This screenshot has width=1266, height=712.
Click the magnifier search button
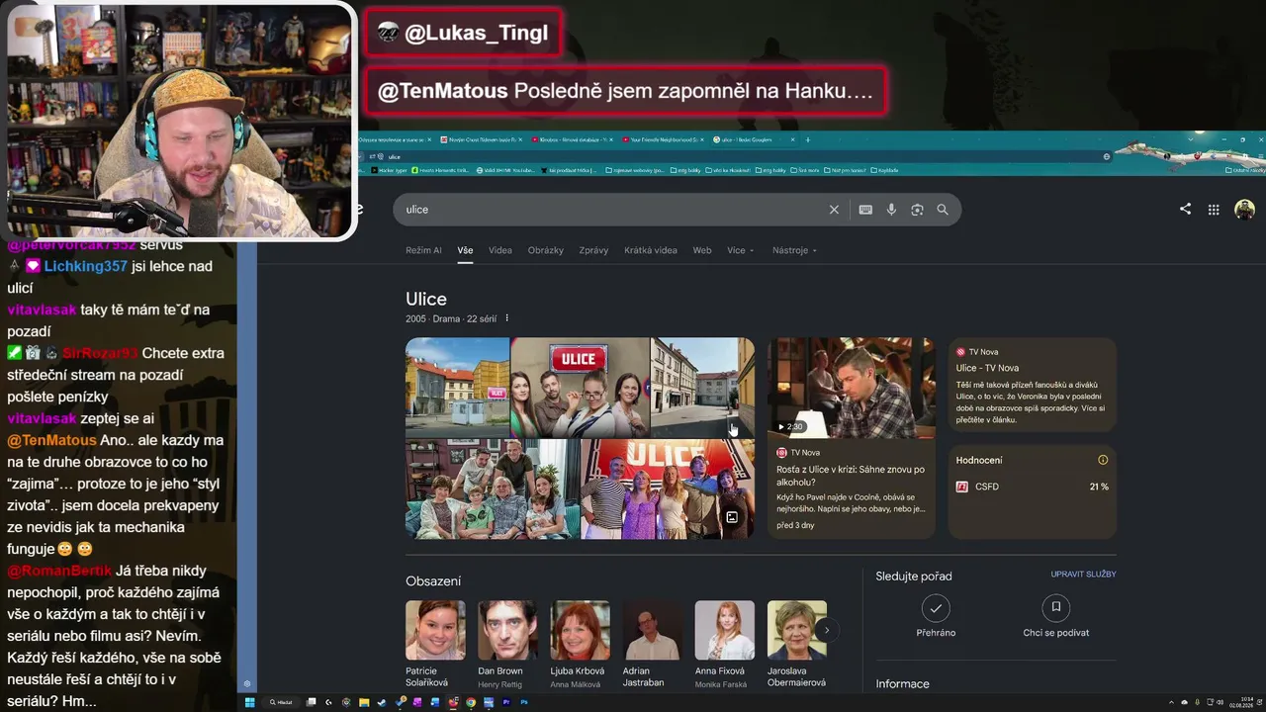point(943,210)
